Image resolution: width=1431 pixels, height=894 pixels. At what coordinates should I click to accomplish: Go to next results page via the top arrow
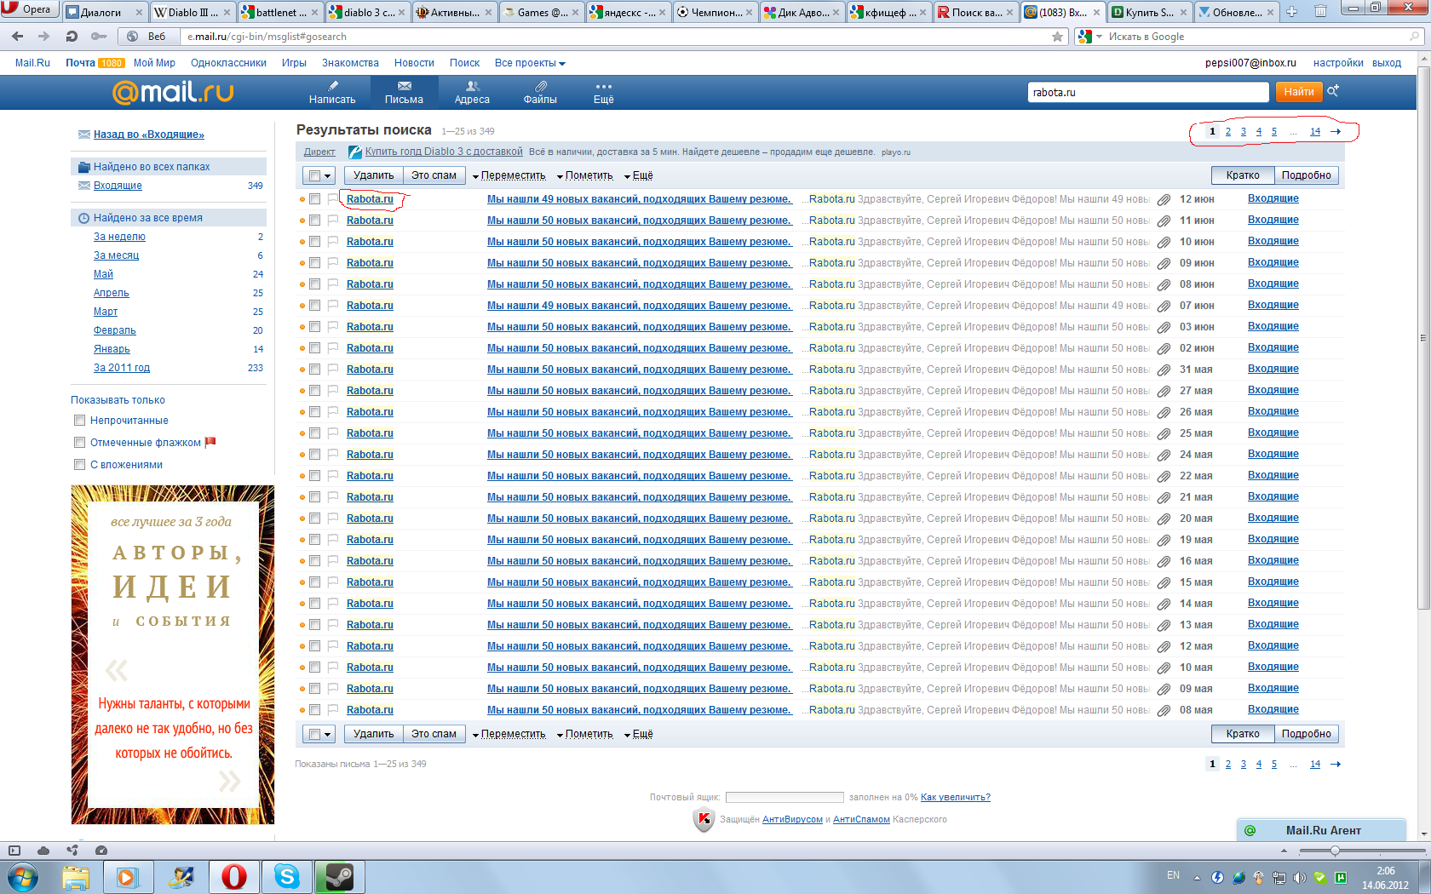point(1336,131)
